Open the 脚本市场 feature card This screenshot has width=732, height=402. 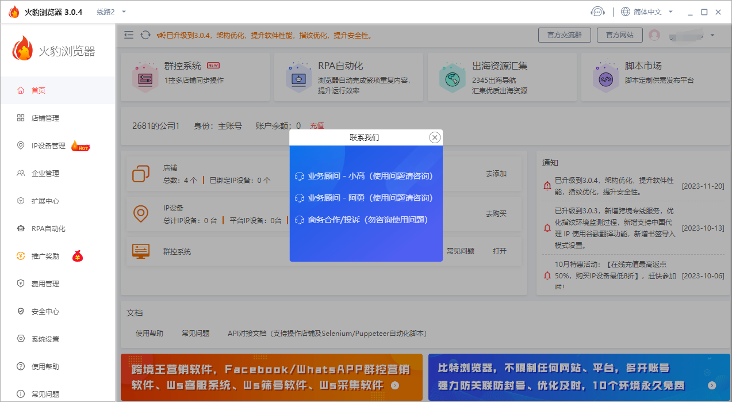click(656, 77)
